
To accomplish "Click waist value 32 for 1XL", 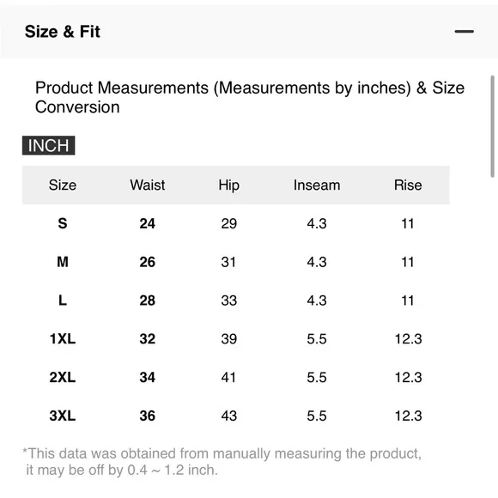I will tap(148, 339).
